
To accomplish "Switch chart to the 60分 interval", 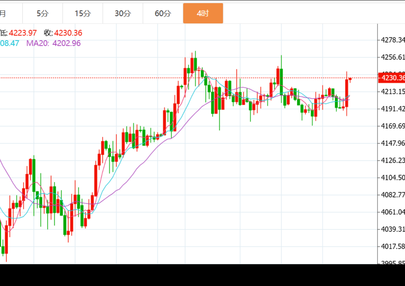I will tap(163, 13).
